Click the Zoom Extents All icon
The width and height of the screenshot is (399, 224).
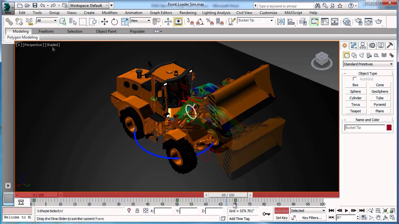pos(392,211)
